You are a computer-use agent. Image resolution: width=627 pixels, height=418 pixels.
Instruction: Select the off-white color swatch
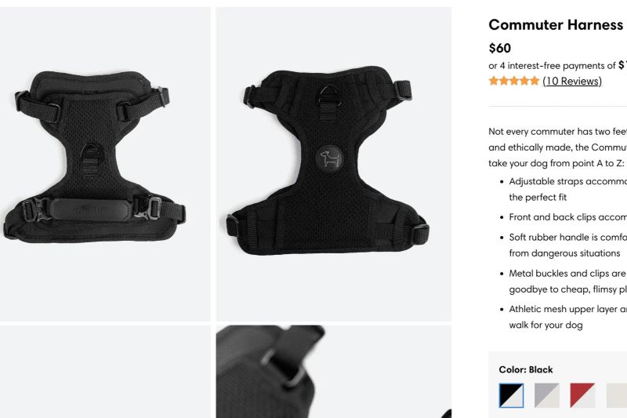tap(617, 395)
